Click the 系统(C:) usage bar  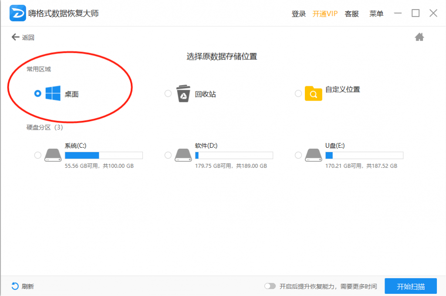tap(104, 155)
